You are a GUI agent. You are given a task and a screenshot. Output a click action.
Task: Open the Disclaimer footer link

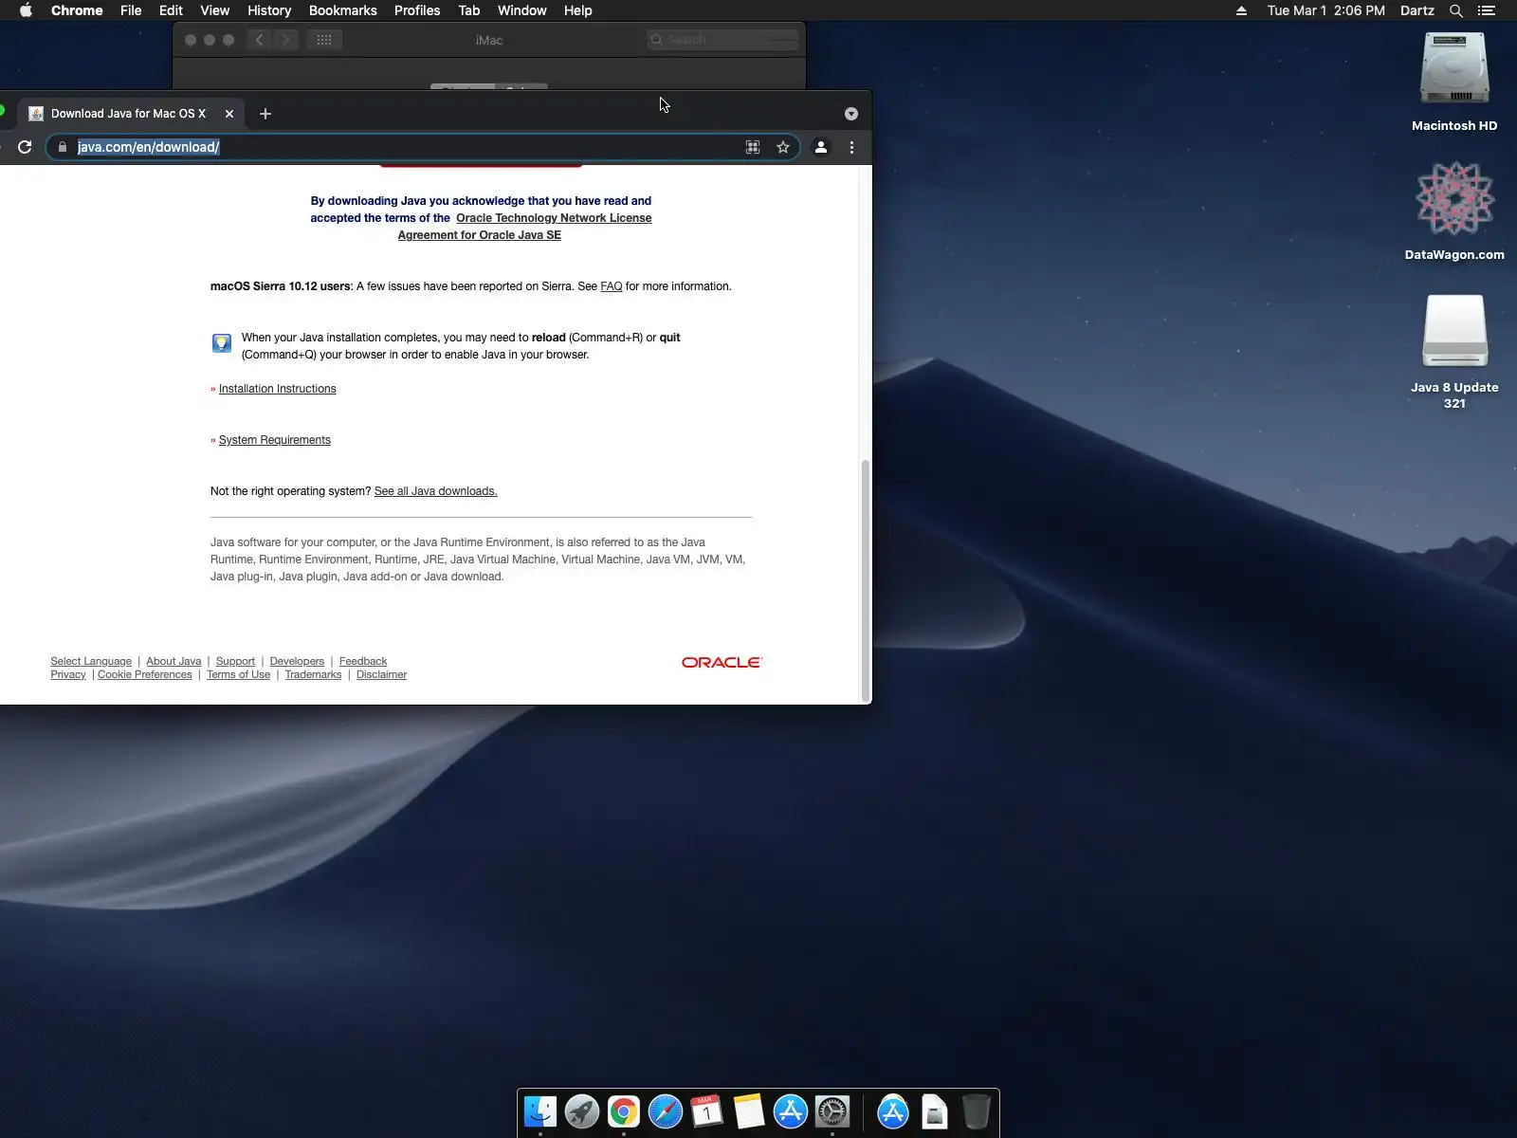coord(381,674)
